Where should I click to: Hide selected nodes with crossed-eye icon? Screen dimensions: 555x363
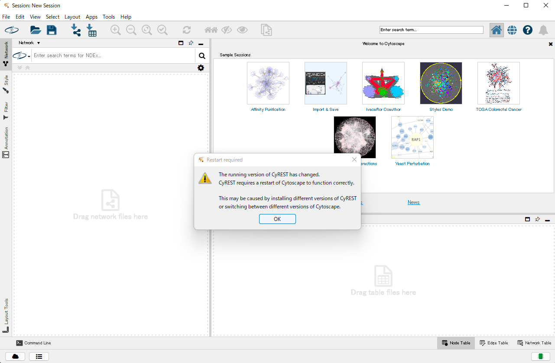click(227, 30)
